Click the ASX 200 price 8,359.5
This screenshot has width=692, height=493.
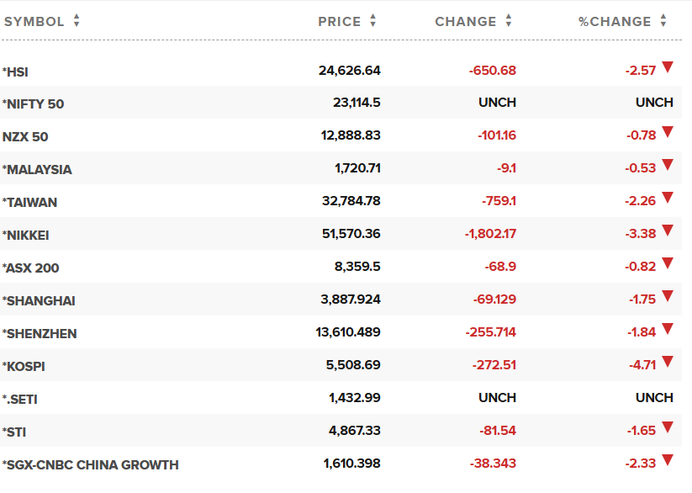point(357,268)
